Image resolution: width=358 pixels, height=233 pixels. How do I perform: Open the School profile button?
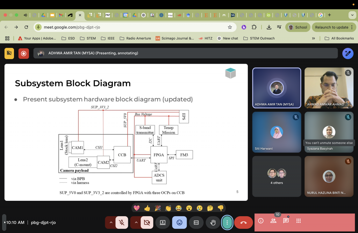[298, 27]
